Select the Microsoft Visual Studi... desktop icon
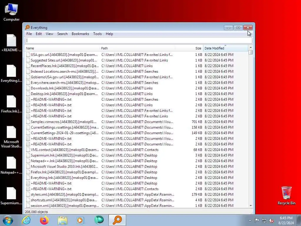The width and height of the screenshot is (301, 226). (x=11, y=137)
